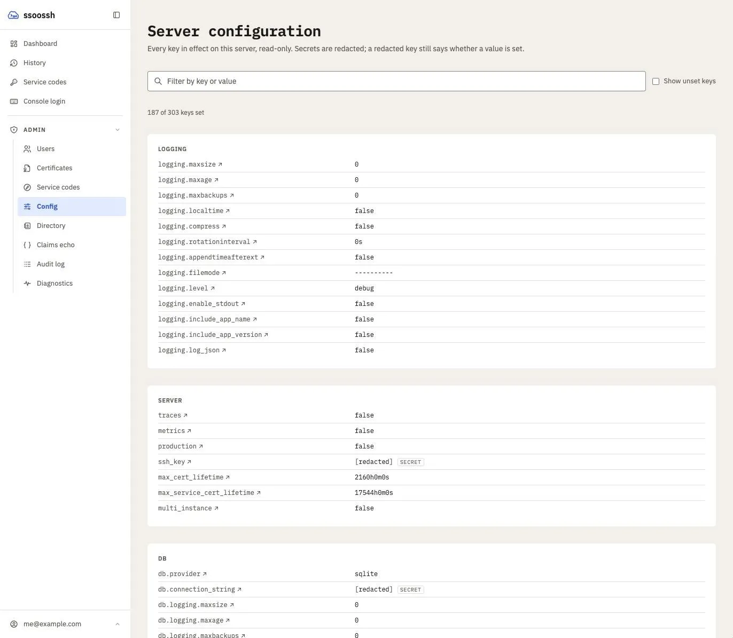The image size is (733, 638).
Task: Click the Dashboard grid icon
Action: coord(14,44)
